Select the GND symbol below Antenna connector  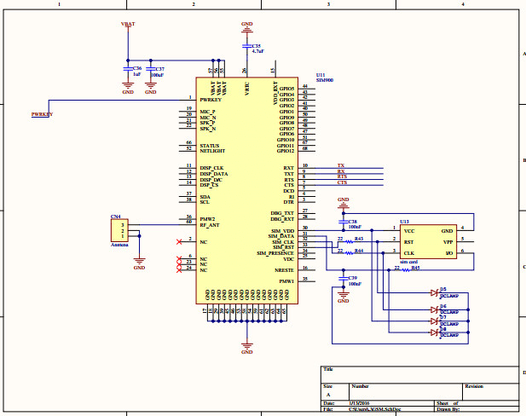tap(139, 263)
